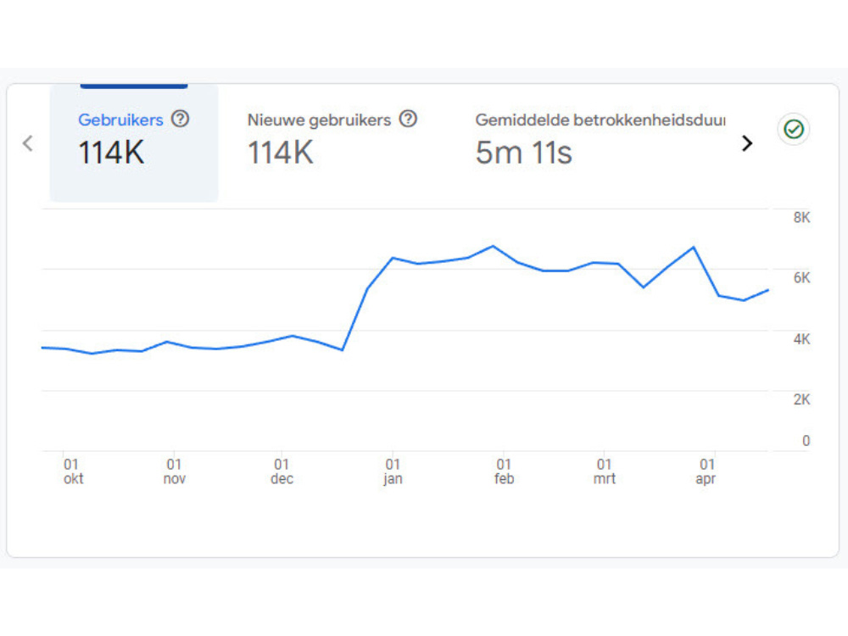848x636 pixels.
Task: Click the 01 mrt x-axis label
Action: tap(604, 471)
